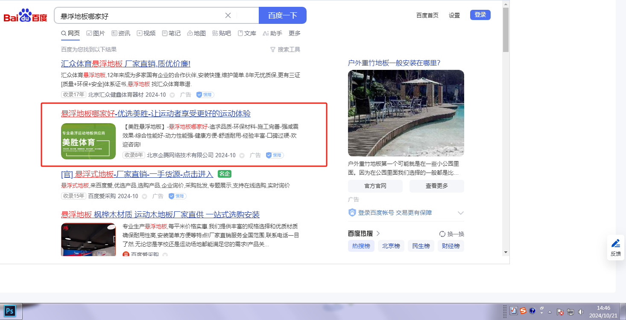The image size is (626, 320).
Task: Switch to the 图片 tab
Action: coord(96,33)
